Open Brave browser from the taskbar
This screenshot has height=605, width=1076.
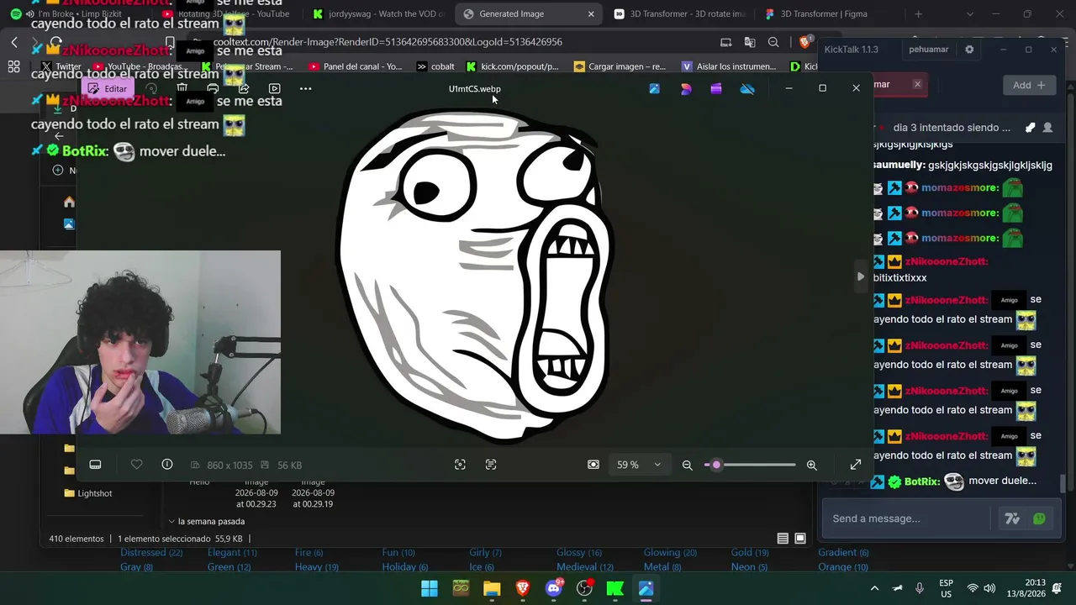coord(523,589)
